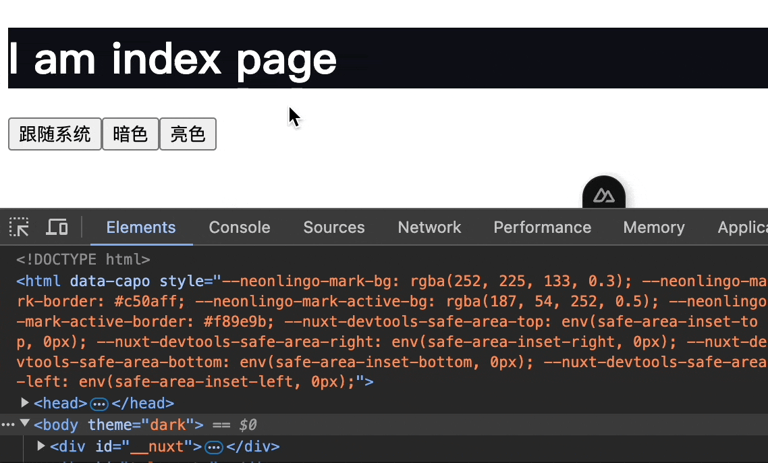This screenshot has width=768, height=463.
Task: Toggle the device toolbar icon
Action: click(57, 227)
